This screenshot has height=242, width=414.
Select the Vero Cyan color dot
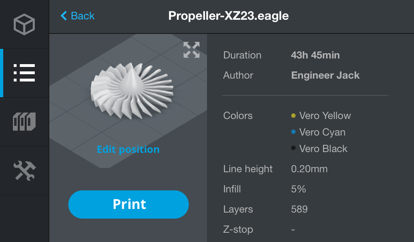pos(294,132)
